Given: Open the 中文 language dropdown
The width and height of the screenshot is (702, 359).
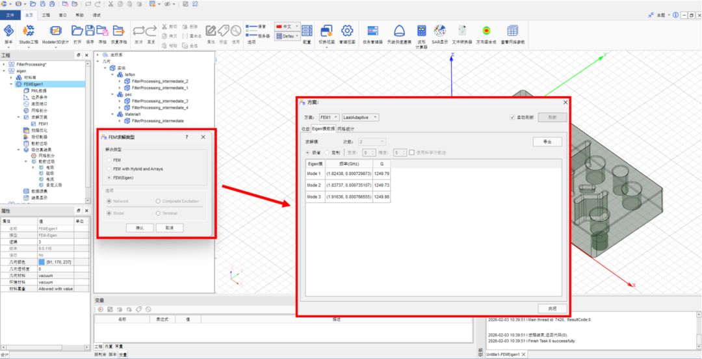Looking at the screenshot, I should click(x=287, y=27).
